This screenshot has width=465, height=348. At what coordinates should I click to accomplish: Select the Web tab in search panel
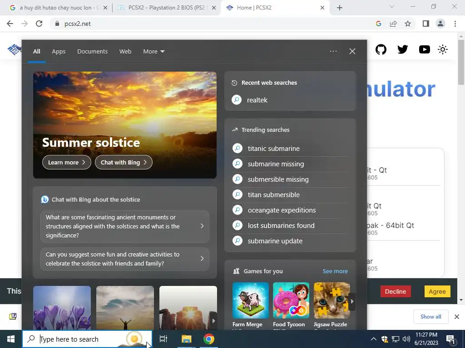tap(125, 52)
